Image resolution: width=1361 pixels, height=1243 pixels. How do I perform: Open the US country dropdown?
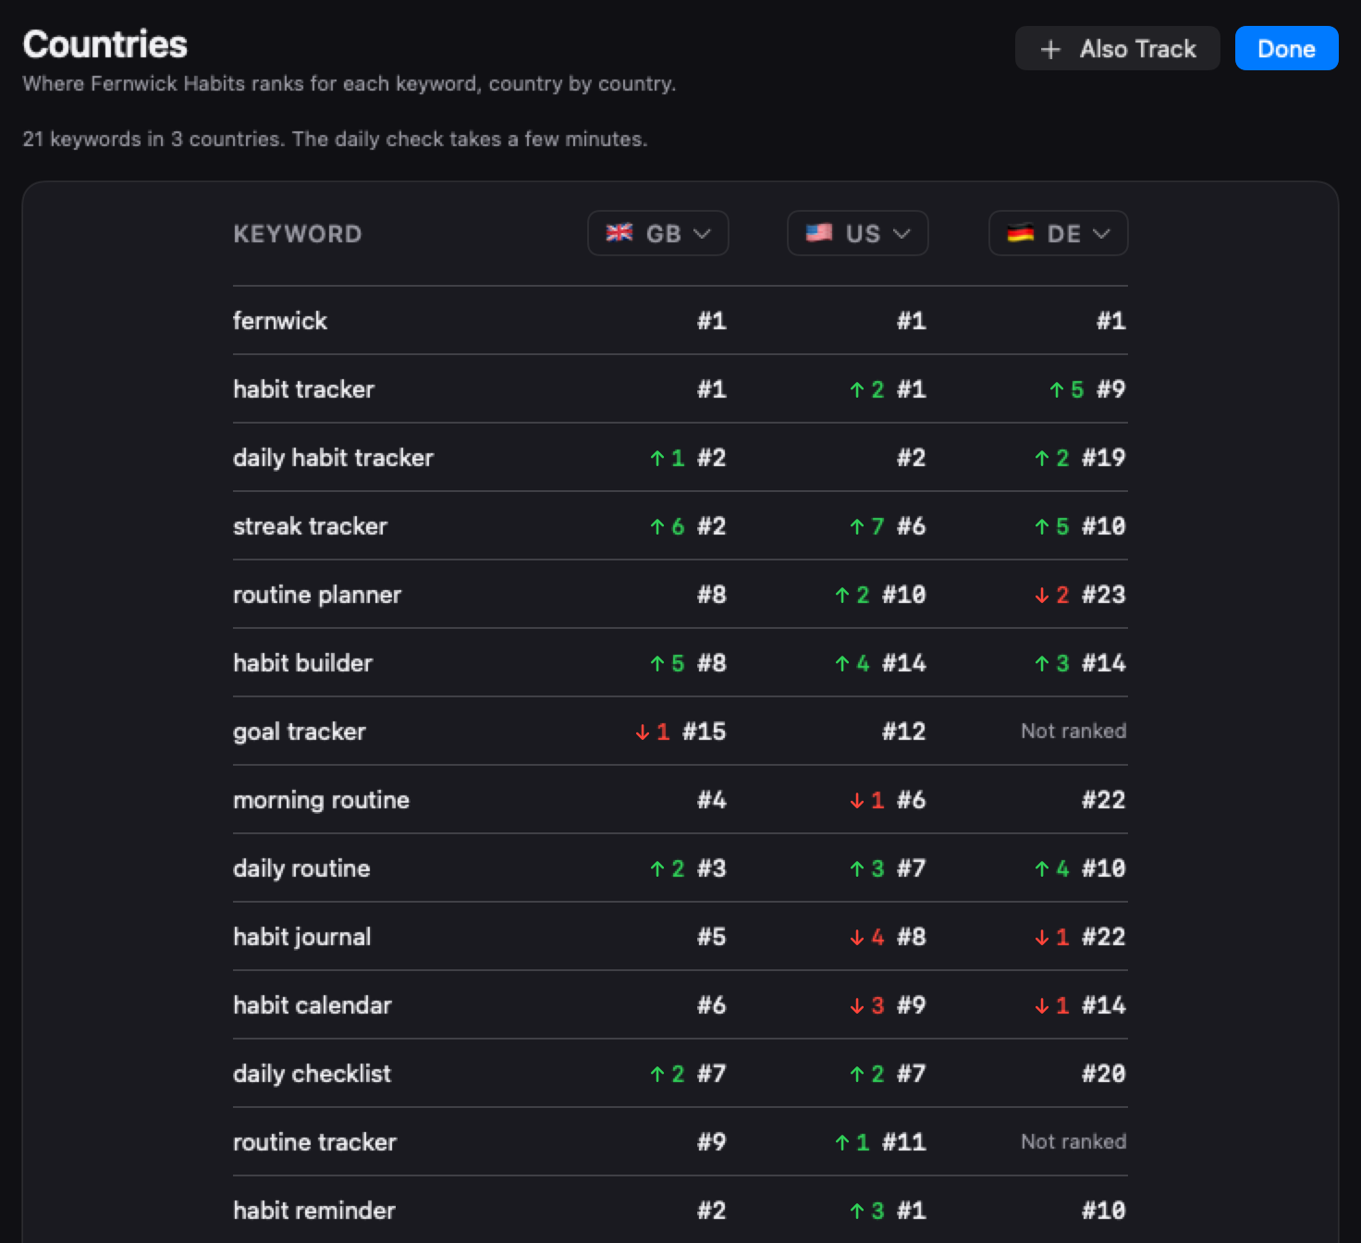click(857, 233)
